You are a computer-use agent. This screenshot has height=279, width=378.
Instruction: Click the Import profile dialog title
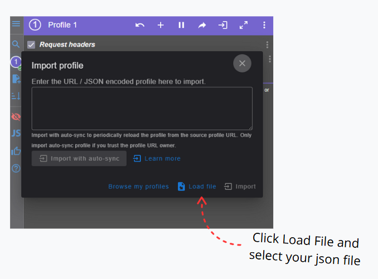click(x=57, y=66)
